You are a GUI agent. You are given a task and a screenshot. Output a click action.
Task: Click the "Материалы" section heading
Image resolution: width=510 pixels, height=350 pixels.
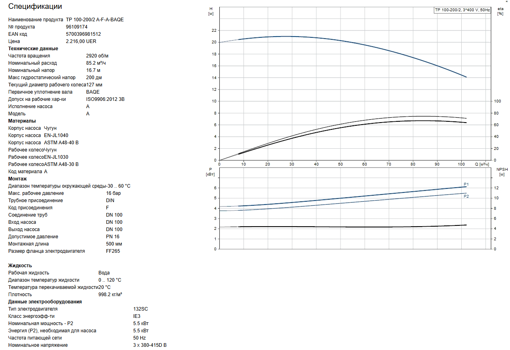[22, 121]
